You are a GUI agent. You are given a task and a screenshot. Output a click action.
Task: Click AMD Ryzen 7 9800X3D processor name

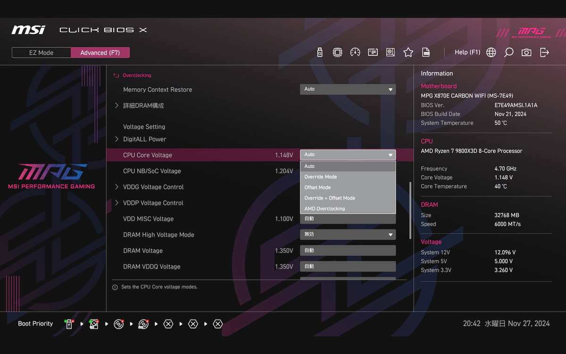coord(472,151)
